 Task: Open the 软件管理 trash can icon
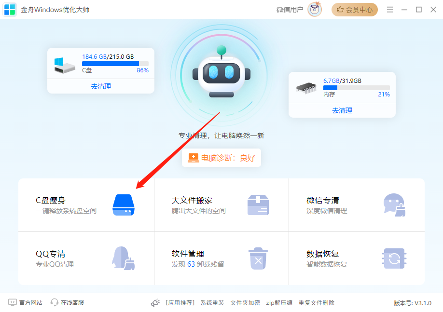[258, 258]
